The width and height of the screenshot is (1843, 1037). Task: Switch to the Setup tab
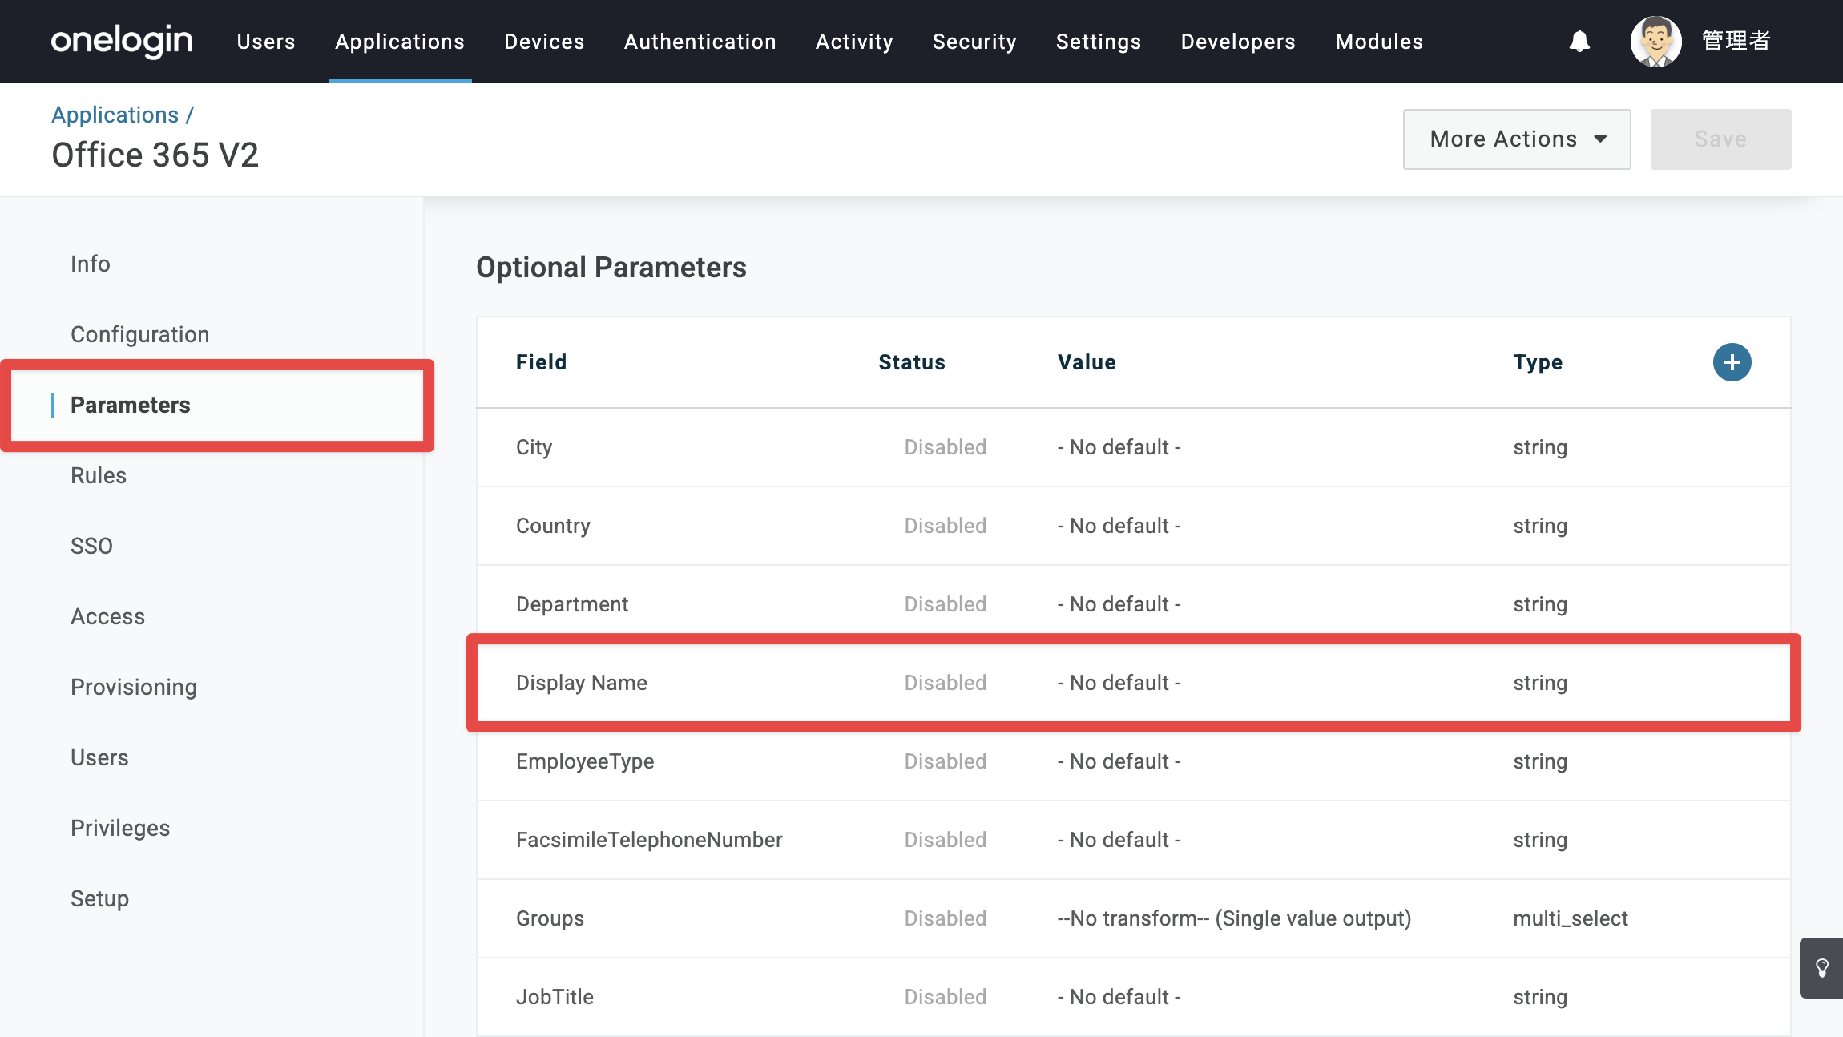(99, 898)
